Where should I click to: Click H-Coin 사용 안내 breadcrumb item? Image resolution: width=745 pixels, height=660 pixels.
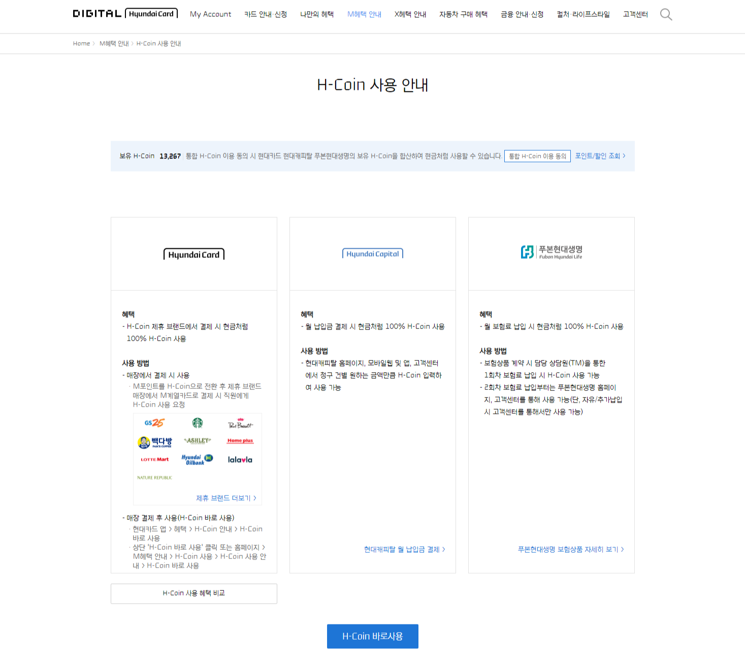coord(158,44)
